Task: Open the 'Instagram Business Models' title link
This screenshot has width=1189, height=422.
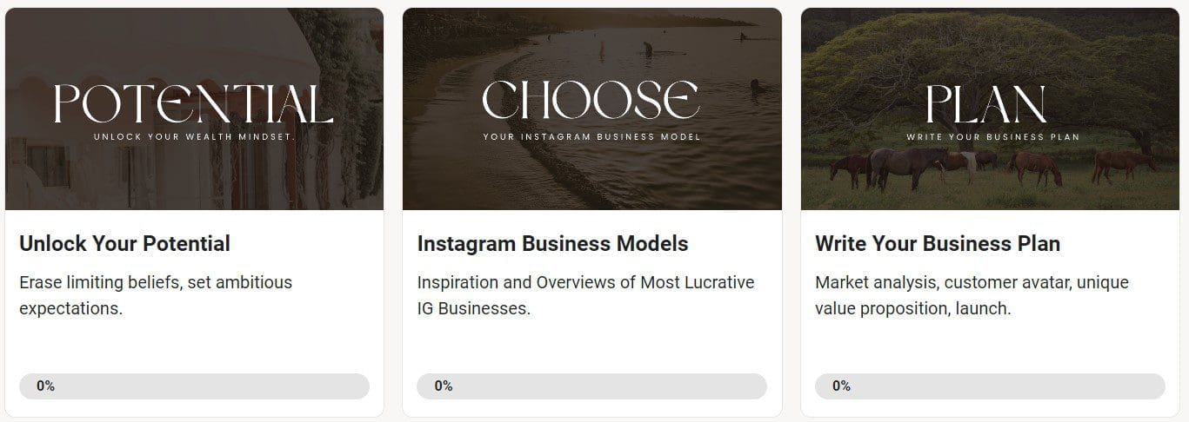Action: click(552, 244)
